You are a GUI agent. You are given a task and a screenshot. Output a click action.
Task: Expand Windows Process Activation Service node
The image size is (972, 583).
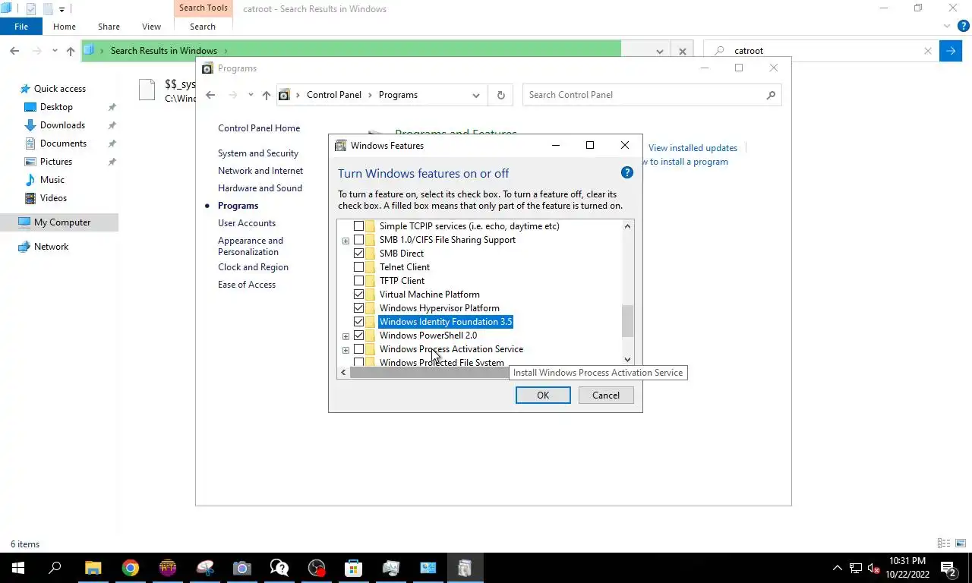pos(346,350)
